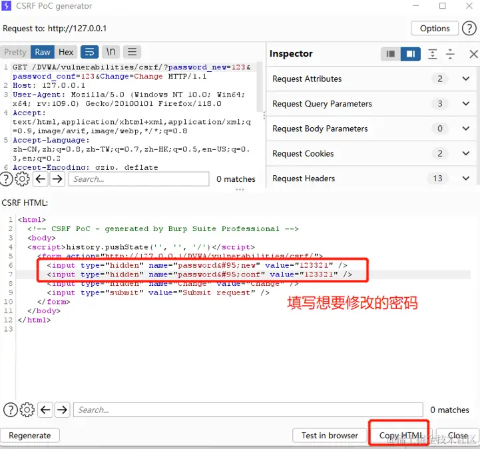Click the Request Body Parameters count 0
This screenshot has height=449, width=480.
click(x=439, y=129)
